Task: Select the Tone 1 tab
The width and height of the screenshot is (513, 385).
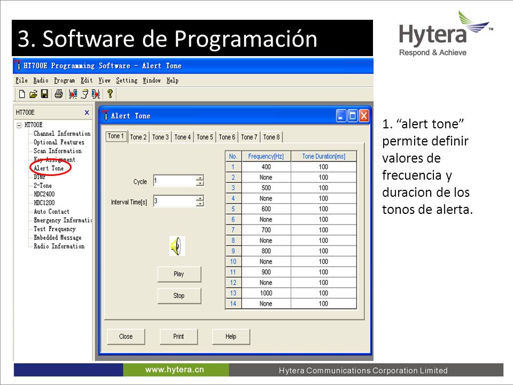Action: pos(116,136)
